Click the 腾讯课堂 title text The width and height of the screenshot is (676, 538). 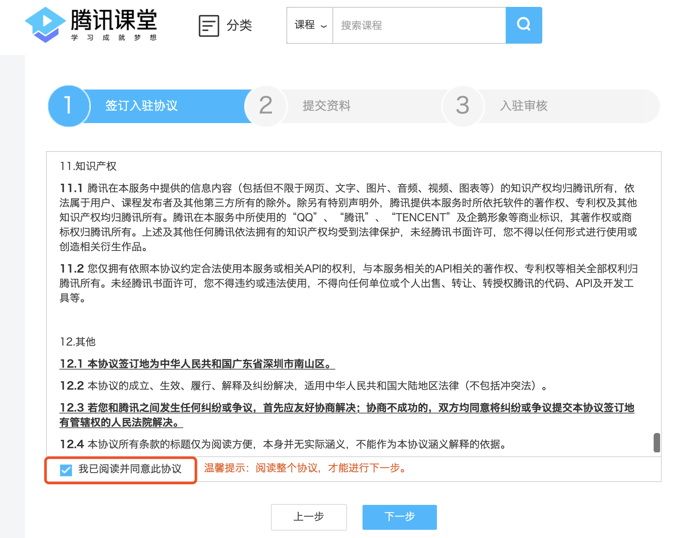tap(114, 20)
